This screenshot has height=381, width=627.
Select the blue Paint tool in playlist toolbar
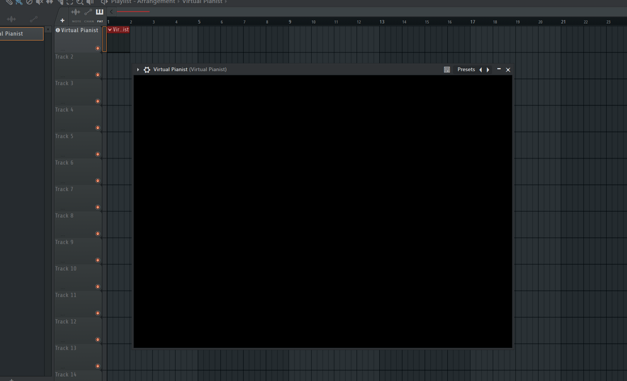pyautogui.click(x=19, y=2)
